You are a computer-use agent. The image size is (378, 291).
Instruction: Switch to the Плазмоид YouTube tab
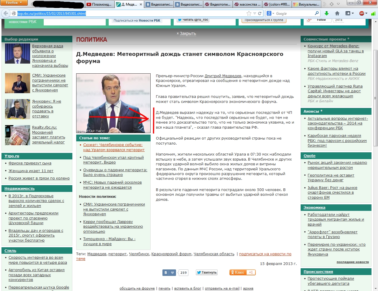[x=100, y=4]
